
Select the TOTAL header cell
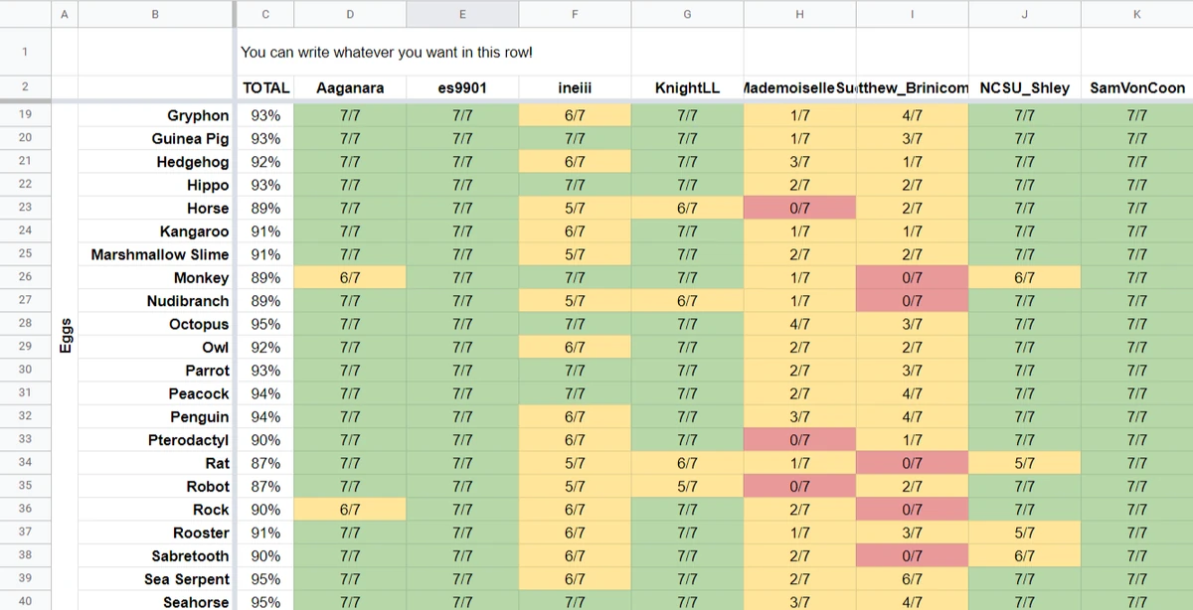coord(265,87)
